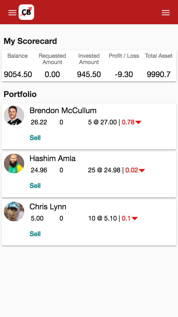
Task: Open the right hamburger menu
Action: point(166,13)
